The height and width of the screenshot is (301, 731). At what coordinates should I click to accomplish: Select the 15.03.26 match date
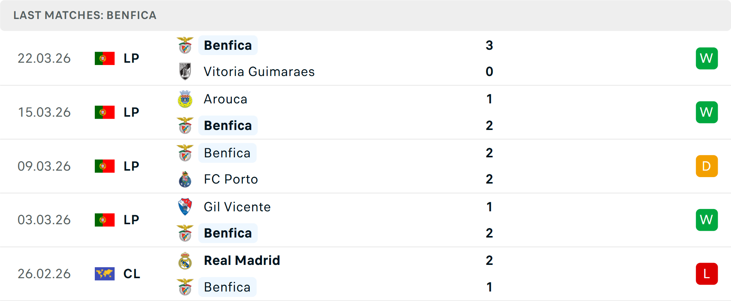coord(44,112)
